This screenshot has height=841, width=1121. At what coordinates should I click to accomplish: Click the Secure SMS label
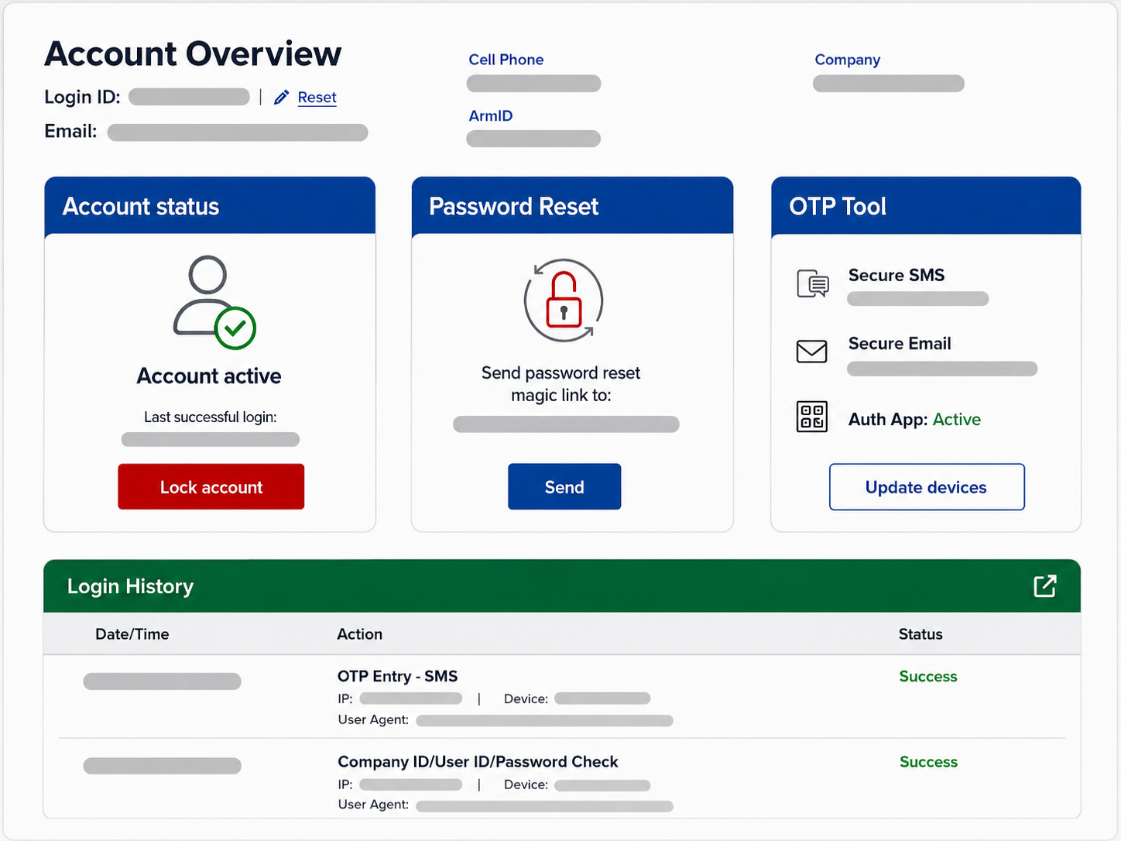(x=896, y=276)
